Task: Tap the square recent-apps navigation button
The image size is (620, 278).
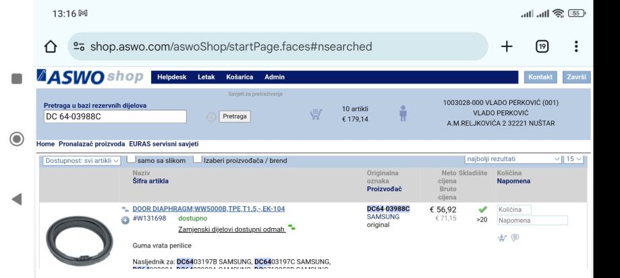Action: coord(17,79)
